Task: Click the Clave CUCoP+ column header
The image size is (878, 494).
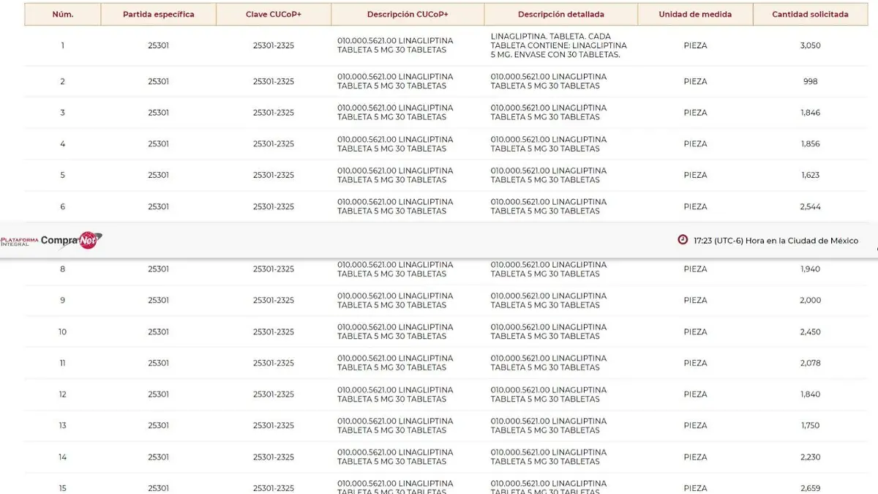Action: tap(274, 15)
